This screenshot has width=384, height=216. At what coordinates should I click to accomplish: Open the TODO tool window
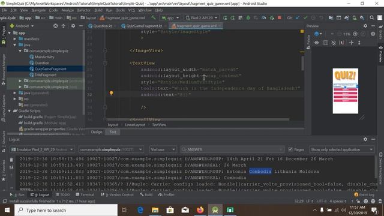(x=62, y=194)
